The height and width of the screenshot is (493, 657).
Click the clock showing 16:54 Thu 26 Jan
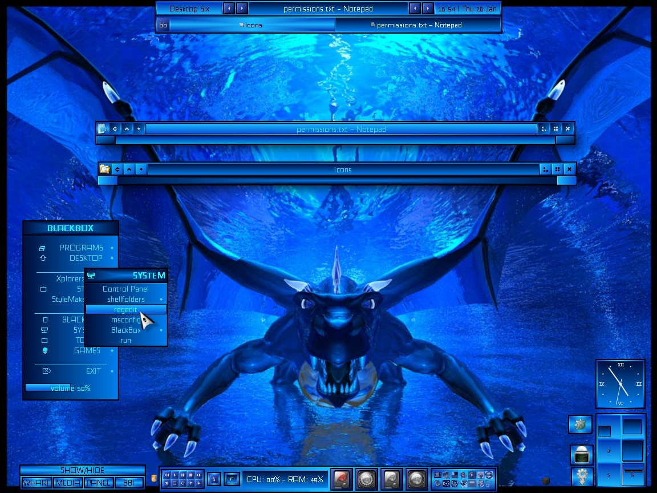[467, 9]
